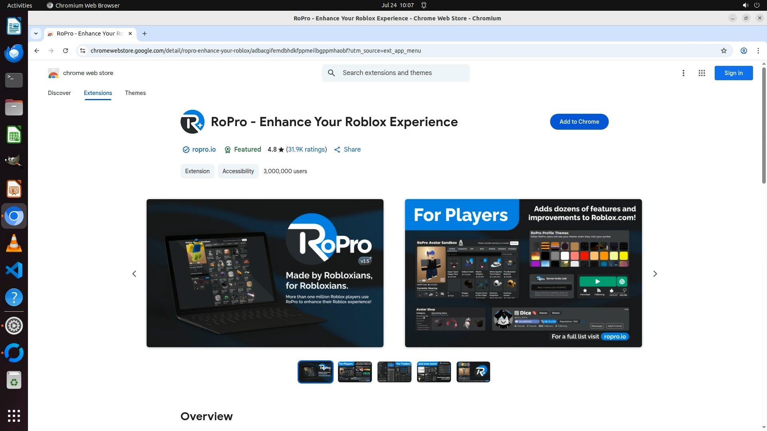Open Chromium's three-dot browser menu
This screenshot has height=431, width=767.
pyautogui.click(x=758, y=51)
